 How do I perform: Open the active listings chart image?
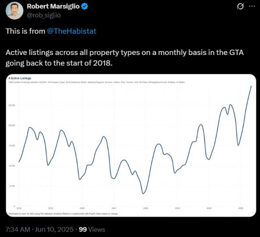(131, 145)
